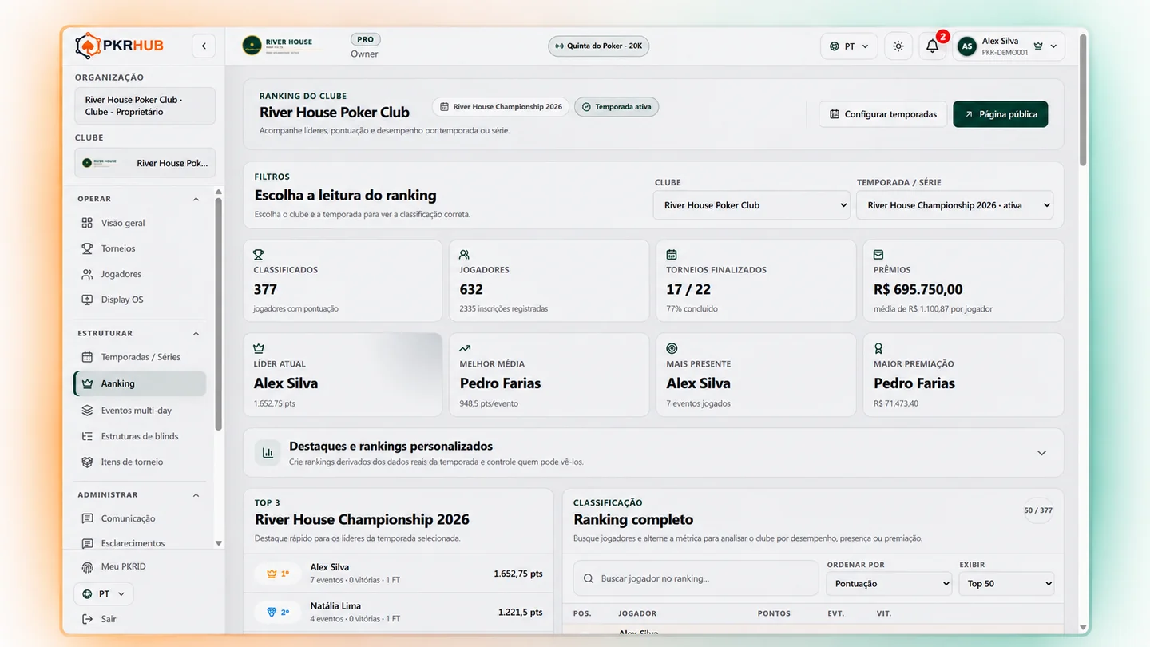Click the Comunicação message icon

pos(88,518)
